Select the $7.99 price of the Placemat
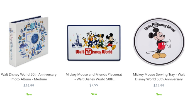Viewport: 195px width, 108px height. point(94,85)
